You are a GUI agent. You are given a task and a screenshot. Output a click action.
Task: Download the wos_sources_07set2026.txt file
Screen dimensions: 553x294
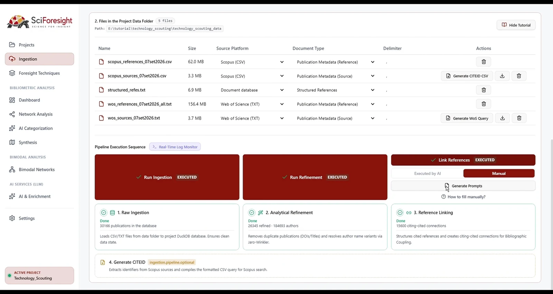coord(502,118)
